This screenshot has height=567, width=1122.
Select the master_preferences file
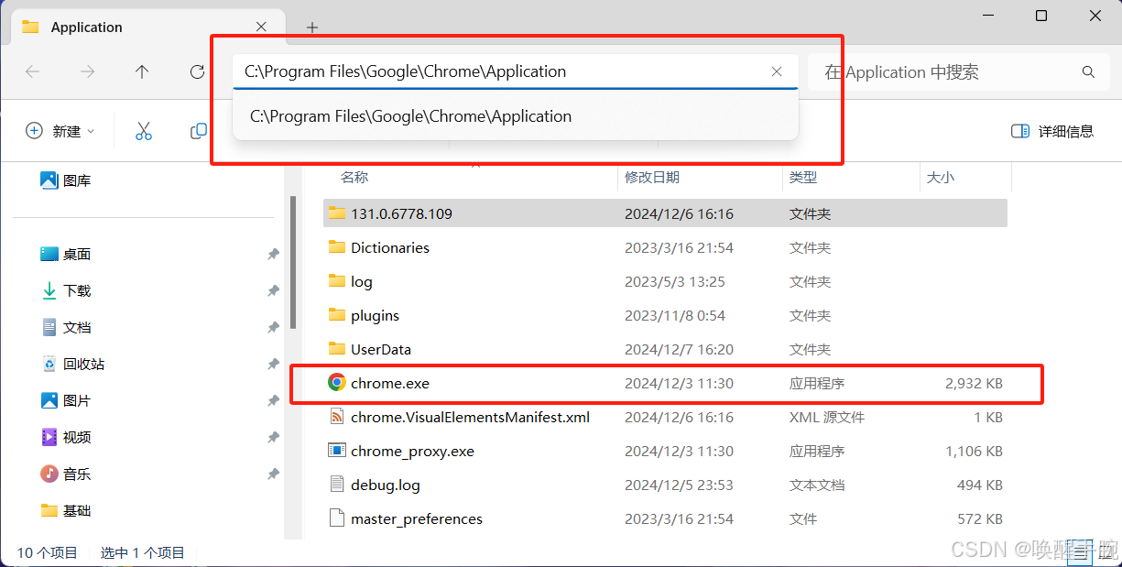point(666,518)
